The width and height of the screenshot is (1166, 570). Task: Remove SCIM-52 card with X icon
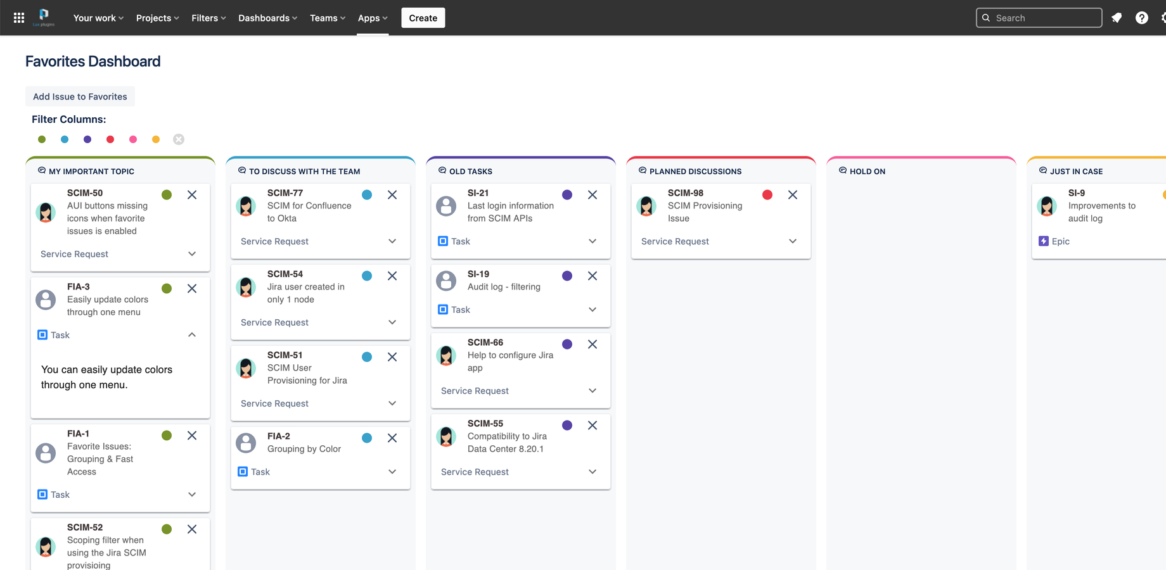coord(192,529)
